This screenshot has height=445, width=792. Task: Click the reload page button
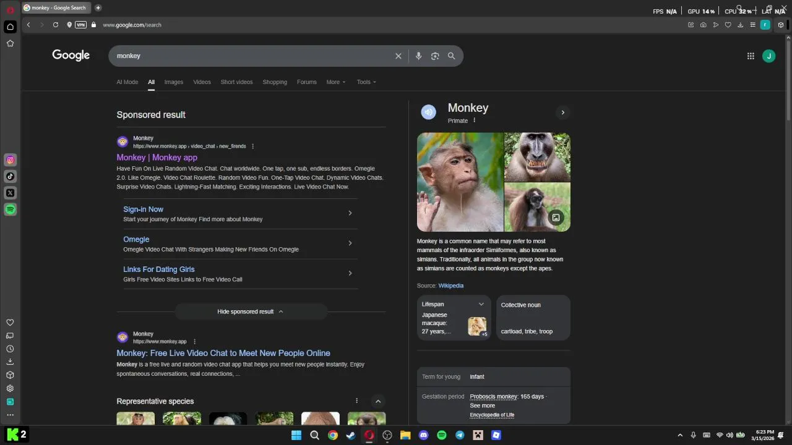(x=56, y=25)
